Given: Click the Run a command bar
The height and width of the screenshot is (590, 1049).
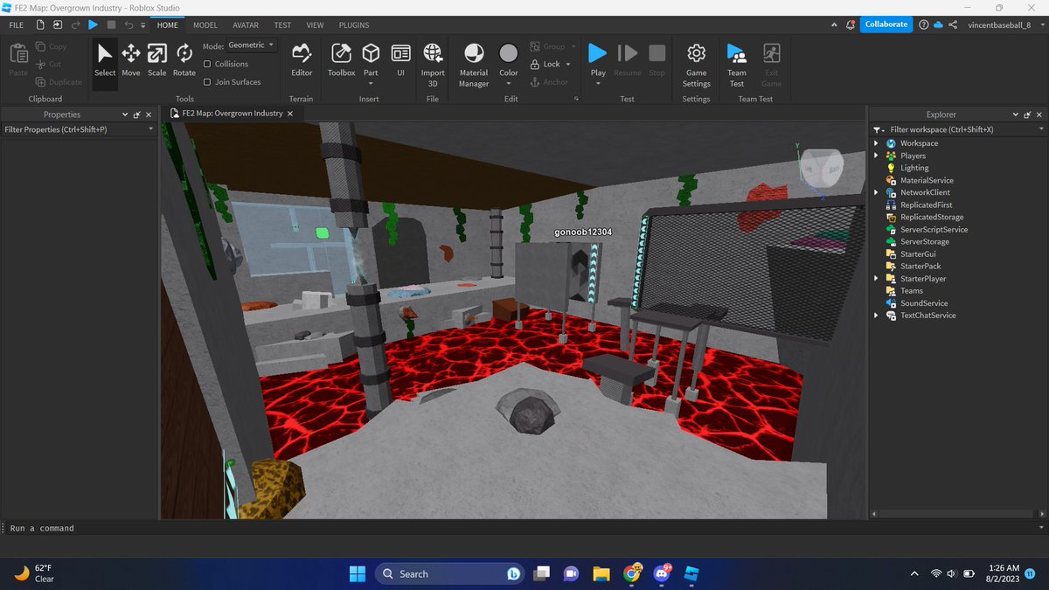Looking at the screenshot, I should tap(524, 528).
